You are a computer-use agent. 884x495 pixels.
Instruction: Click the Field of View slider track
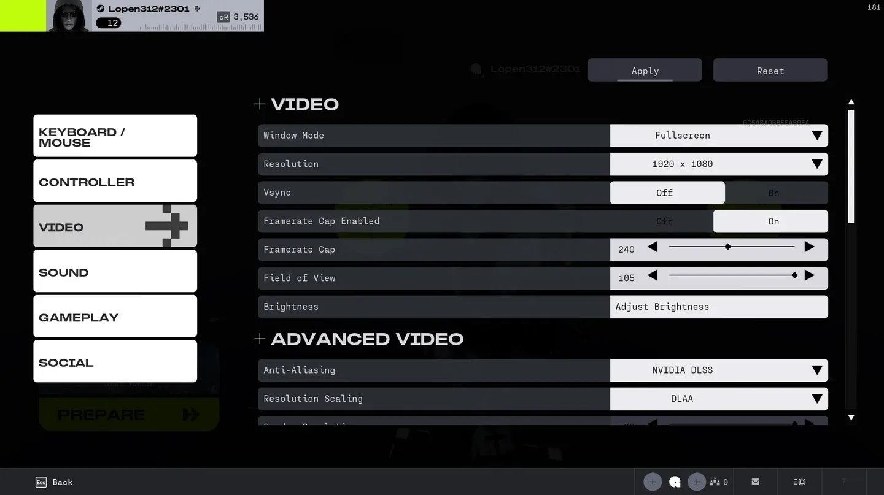click(731, 276)
